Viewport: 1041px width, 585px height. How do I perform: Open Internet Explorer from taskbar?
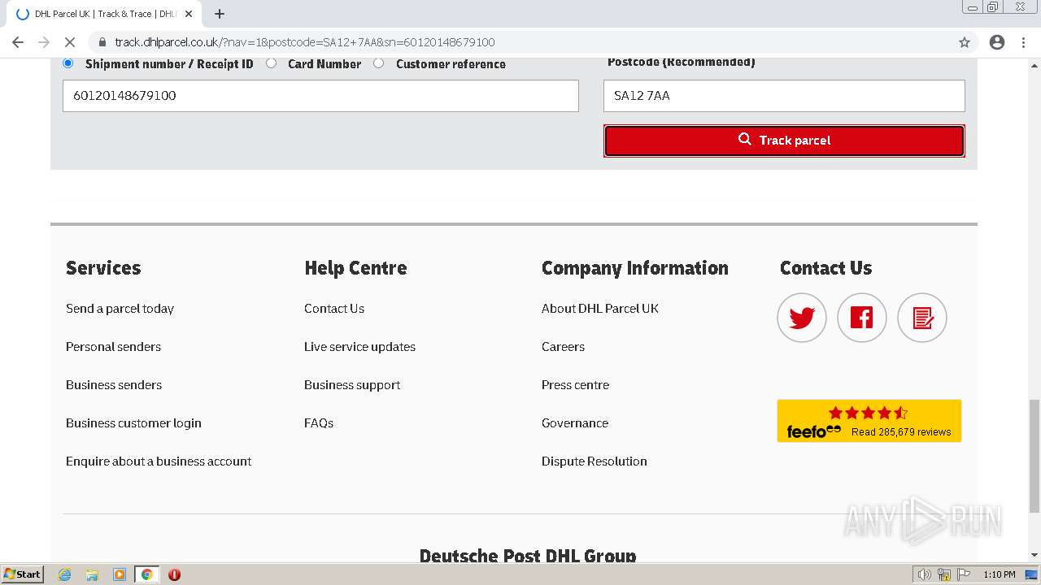tap(65, 574)
